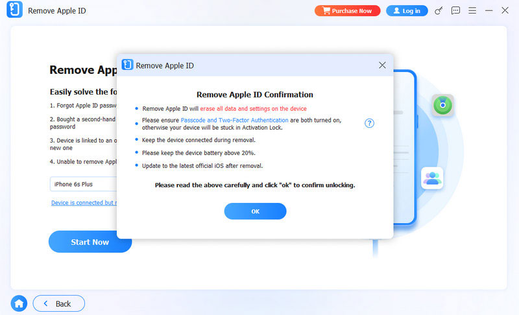Click the Start Now button
Viewport: 519px width, 315px height.
point(90,242)
